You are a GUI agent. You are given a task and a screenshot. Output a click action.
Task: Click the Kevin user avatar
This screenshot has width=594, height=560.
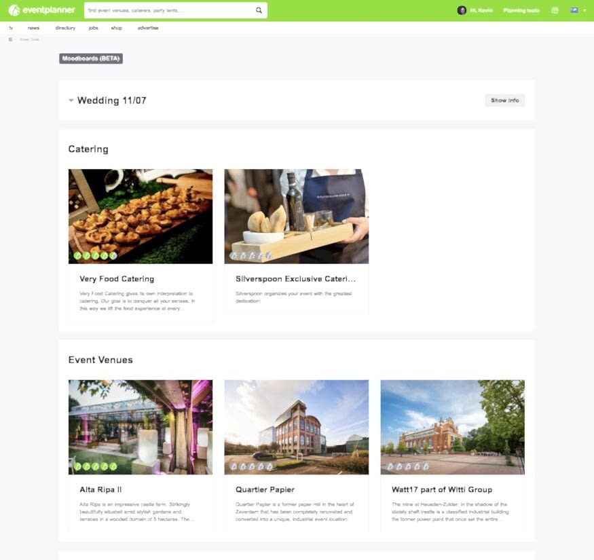pos(462,10)
